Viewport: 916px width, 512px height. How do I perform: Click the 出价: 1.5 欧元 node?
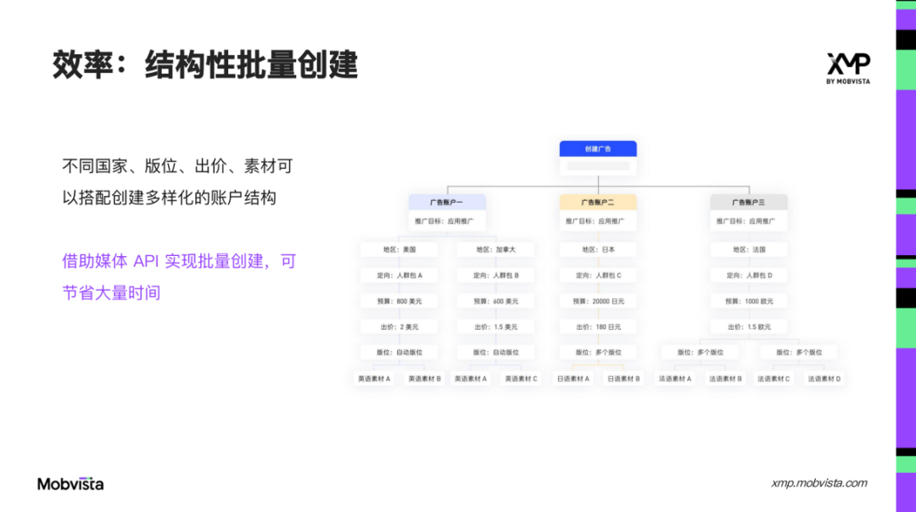coord(750,326)
